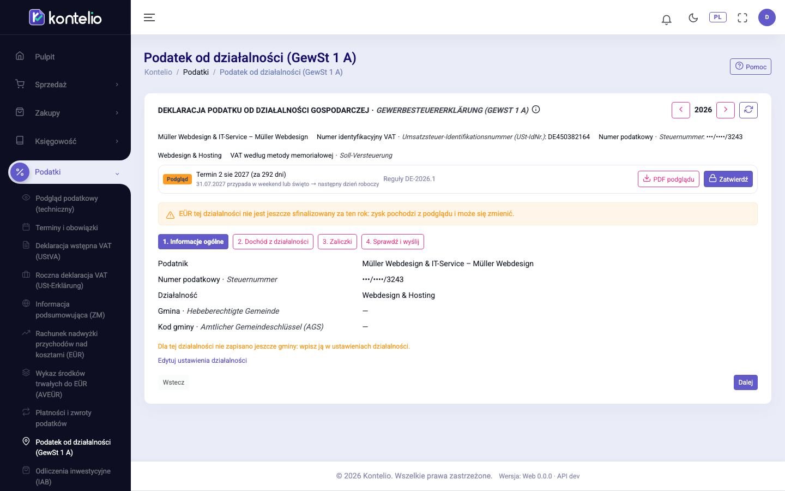Go to previous year arrow
The width and height of the screenshot is (785, 491).
coord(681,110)
